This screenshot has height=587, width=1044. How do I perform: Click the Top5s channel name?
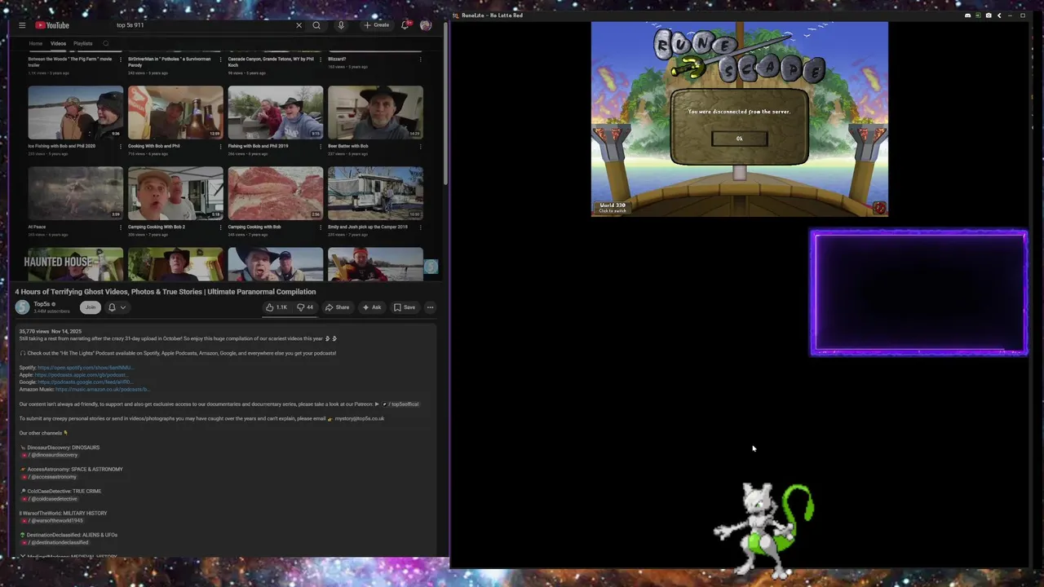(42, 304)
